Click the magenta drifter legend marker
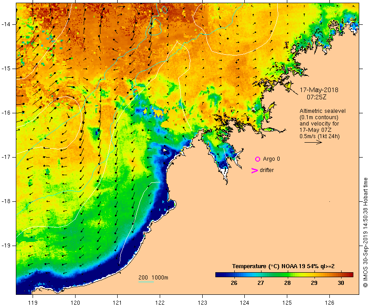This screenshot has width=371, height=307. click(x=254, y=171)
